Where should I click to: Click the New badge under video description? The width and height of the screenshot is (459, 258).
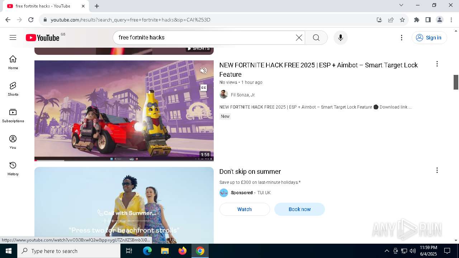click(x=225, y=116)
